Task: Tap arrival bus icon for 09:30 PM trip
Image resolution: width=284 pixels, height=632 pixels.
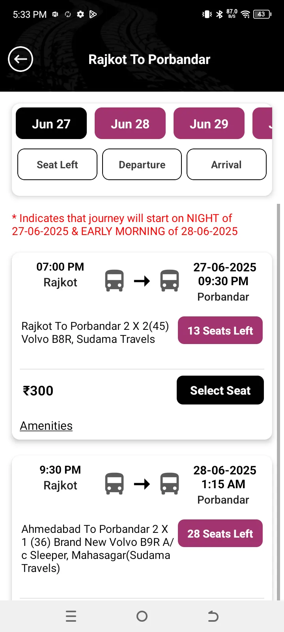Action: click(170, 281)
